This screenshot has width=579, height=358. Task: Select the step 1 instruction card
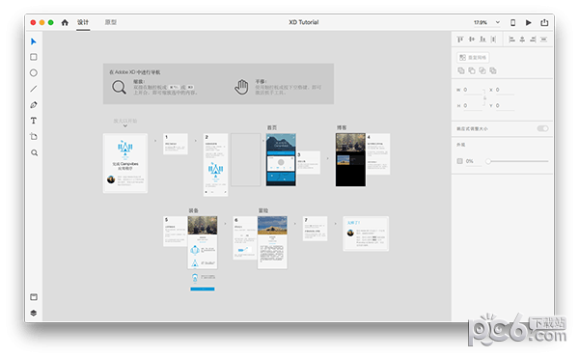(x=176, y=144)
